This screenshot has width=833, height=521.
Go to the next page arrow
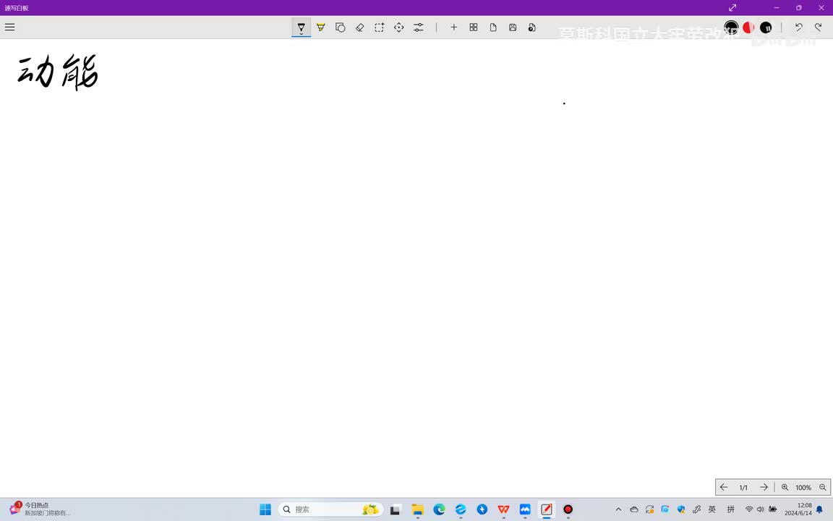(x=764, y=487)
